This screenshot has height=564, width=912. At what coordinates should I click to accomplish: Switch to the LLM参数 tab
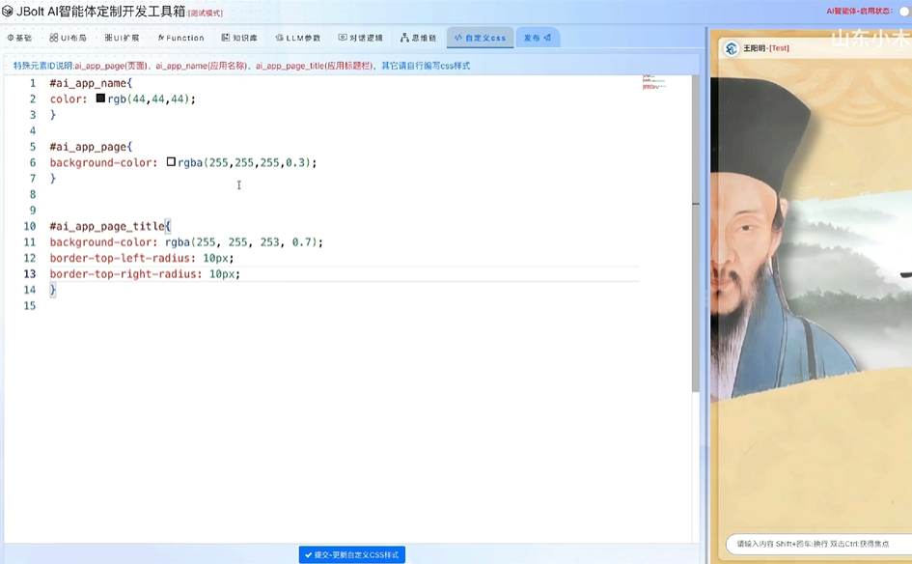[298, 38]
